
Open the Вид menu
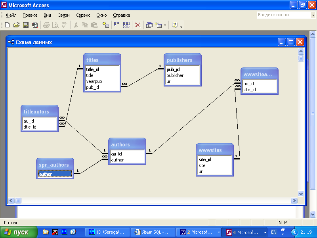click(x=47, y=15)
